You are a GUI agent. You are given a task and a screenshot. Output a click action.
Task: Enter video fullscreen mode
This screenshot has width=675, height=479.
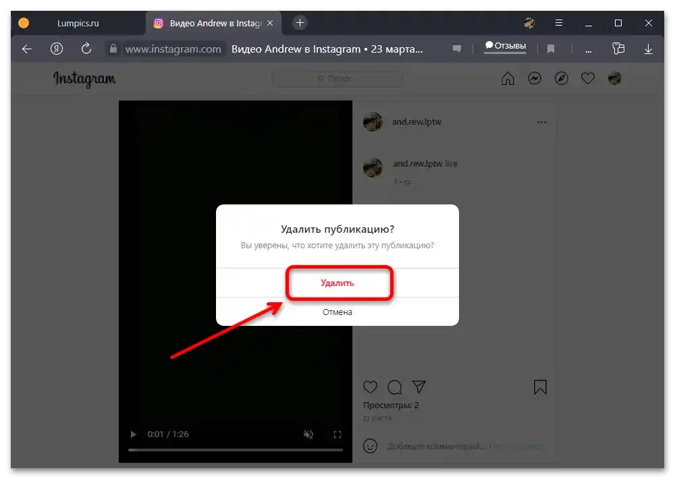tap(337, 434)
